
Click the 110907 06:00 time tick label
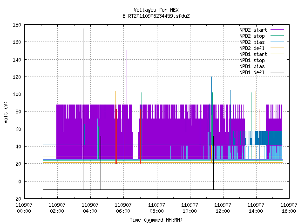coord(123,208)
